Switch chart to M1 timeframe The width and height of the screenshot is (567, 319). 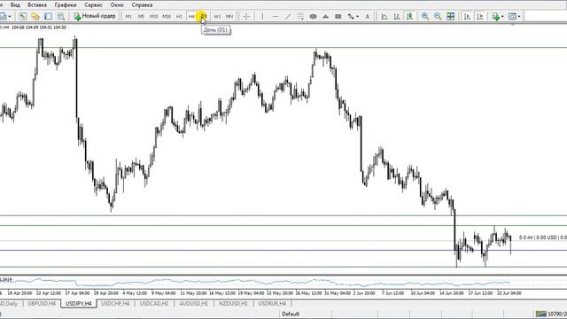pyautogui.click(x=128, y=16)
